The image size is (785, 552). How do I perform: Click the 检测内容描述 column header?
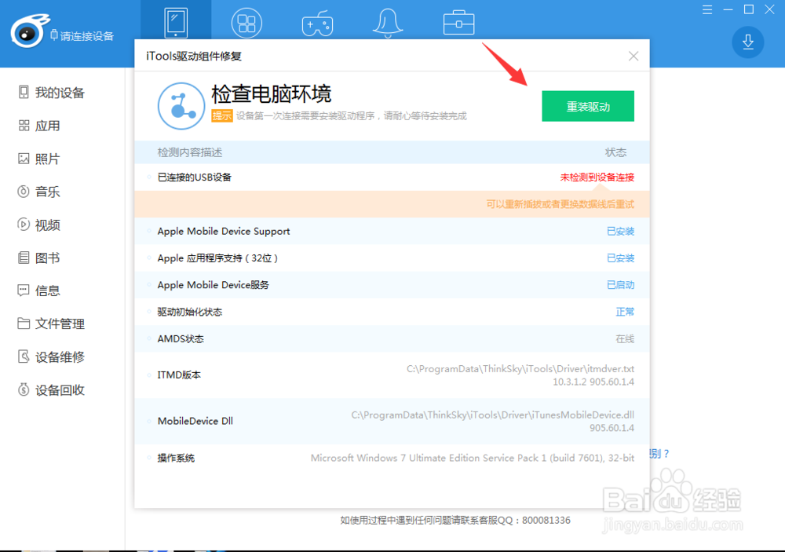pyautogui.click(x=190, y=152)
